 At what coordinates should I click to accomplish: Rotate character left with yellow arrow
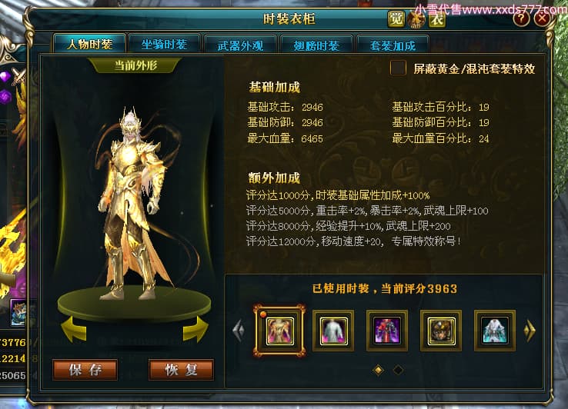click(74, 329)
